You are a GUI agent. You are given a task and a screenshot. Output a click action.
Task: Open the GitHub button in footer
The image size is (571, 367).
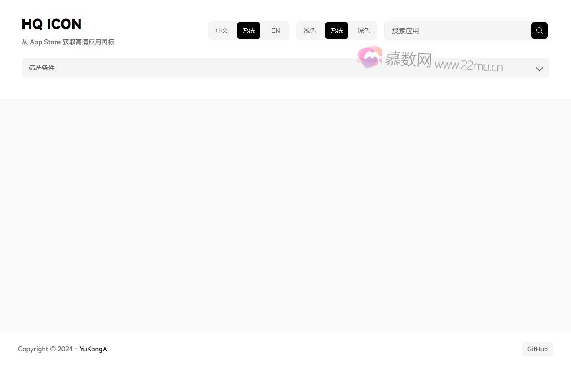tap(537, 349)
